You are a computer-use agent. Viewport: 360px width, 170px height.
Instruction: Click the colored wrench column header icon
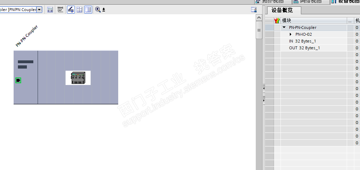277,21
